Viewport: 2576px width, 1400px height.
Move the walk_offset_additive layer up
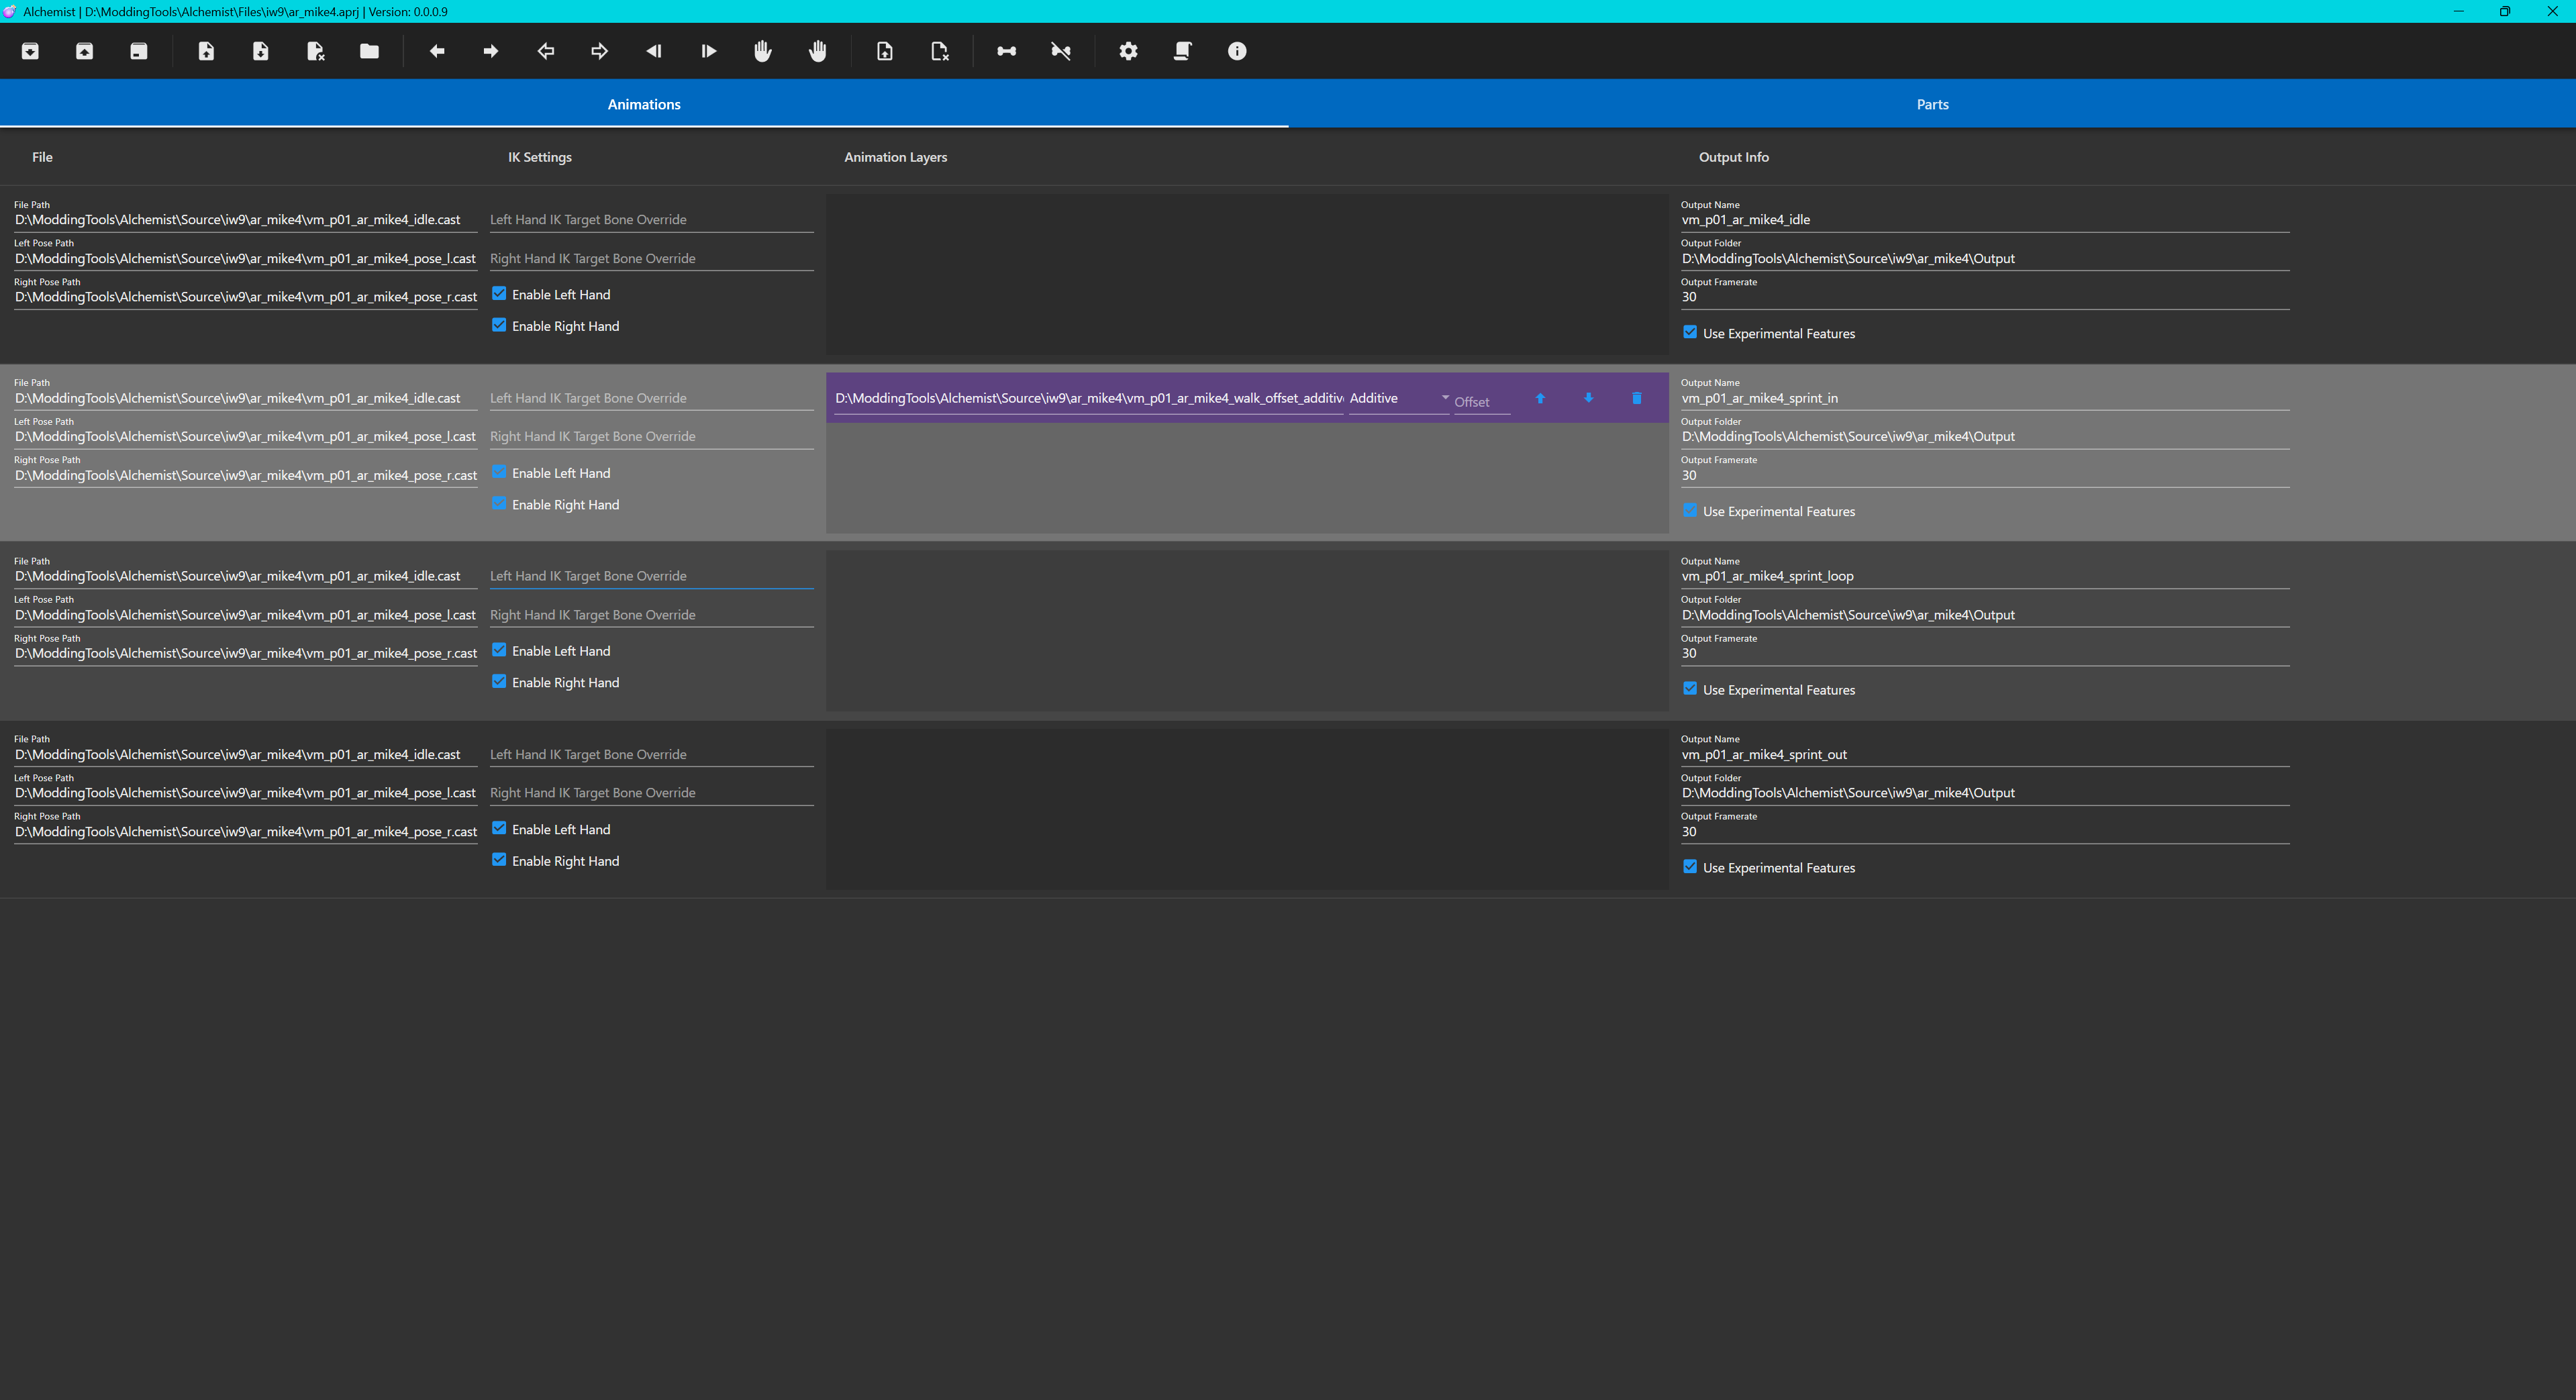click(x=1540, y=398)
